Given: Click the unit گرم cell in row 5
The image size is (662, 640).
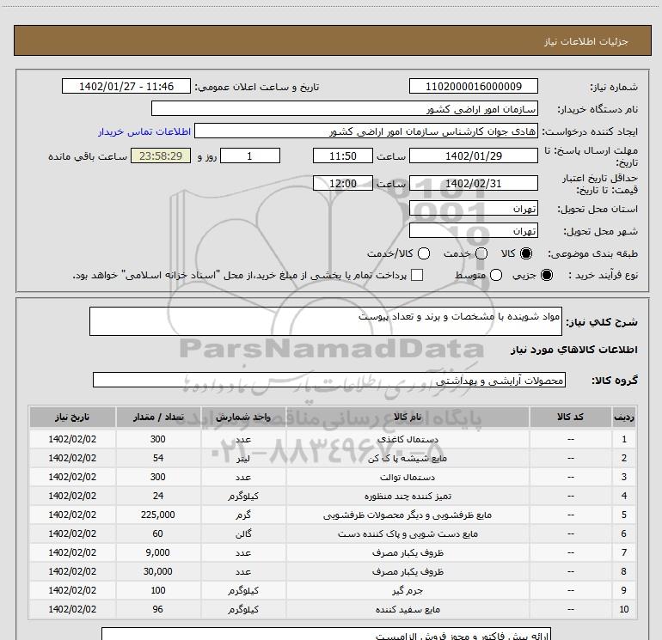Looking at the screenshot, I should [x=243, y=515].
